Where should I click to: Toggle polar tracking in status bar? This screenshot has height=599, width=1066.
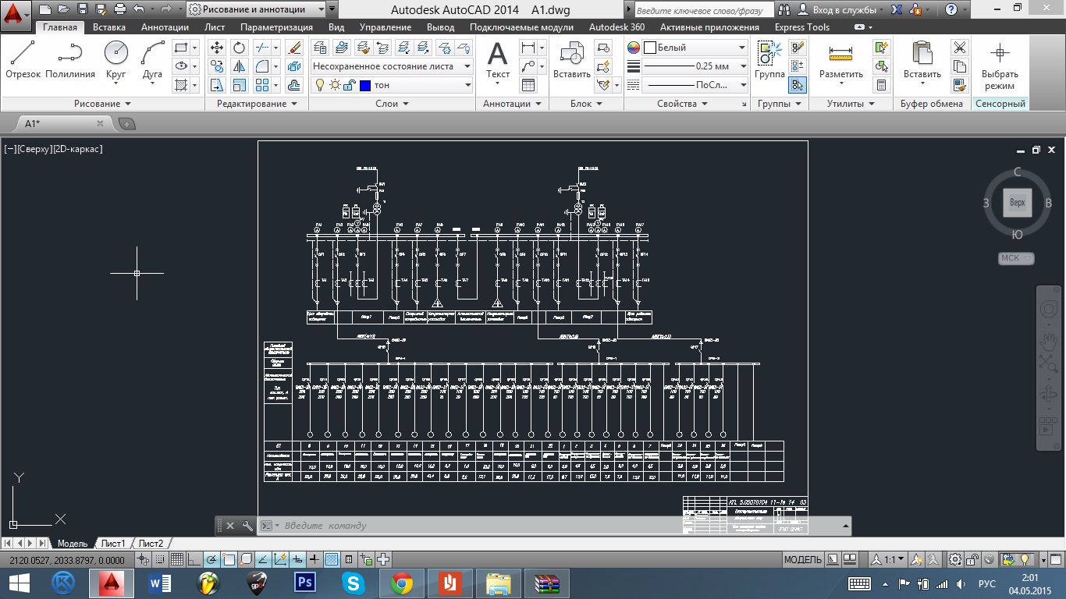click(211, 559)
